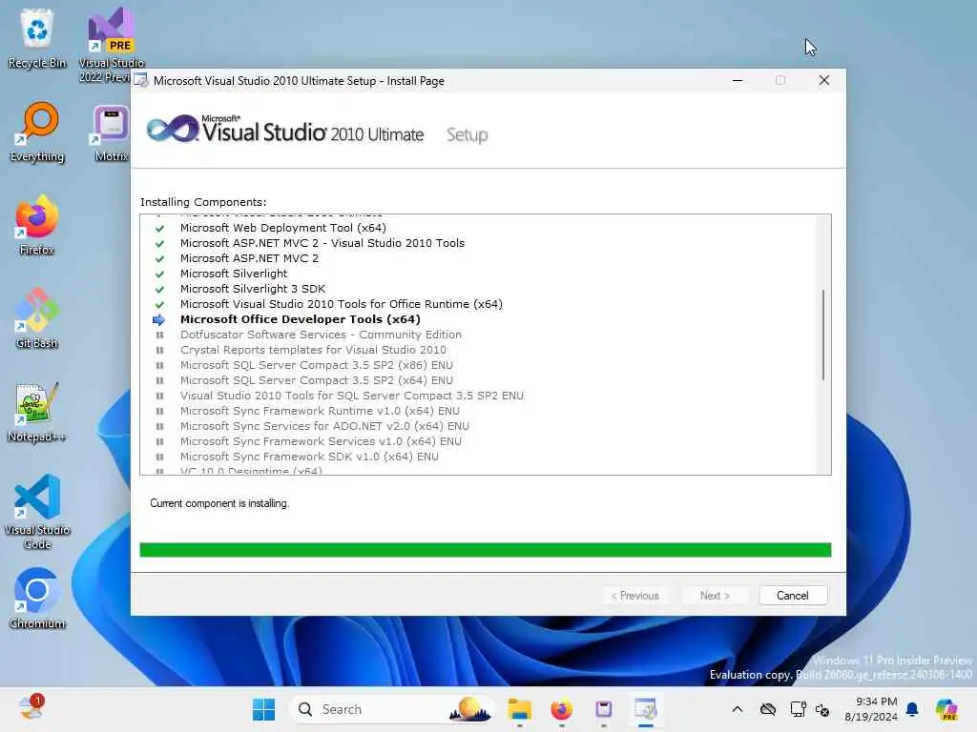
Task: Open Visual Studio 2022 Preview desktop shortcut
Action: (x=111, y=44)
